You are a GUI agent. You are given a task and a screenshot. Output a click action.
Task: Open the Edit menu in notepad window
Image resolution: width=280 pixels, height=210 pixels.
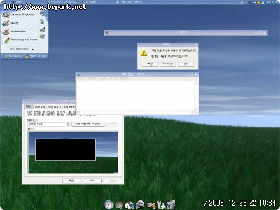[92, 79]
